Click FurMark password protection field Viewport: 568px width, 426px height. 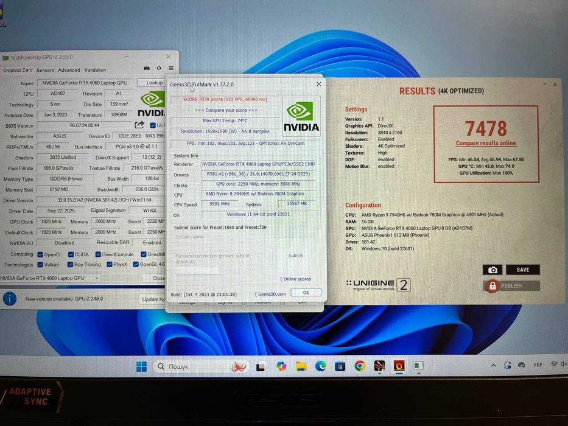(197, 270)
